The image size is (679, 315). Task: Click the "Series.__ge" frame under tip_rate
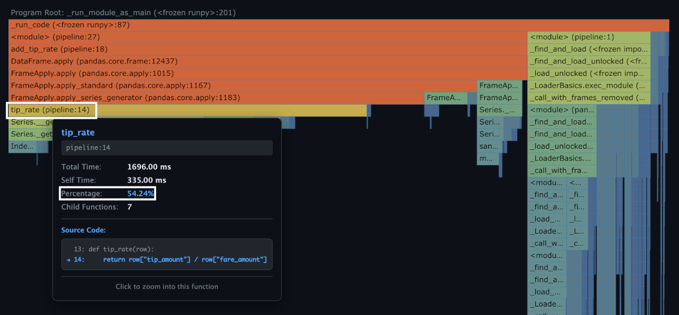tap(31, 122)
